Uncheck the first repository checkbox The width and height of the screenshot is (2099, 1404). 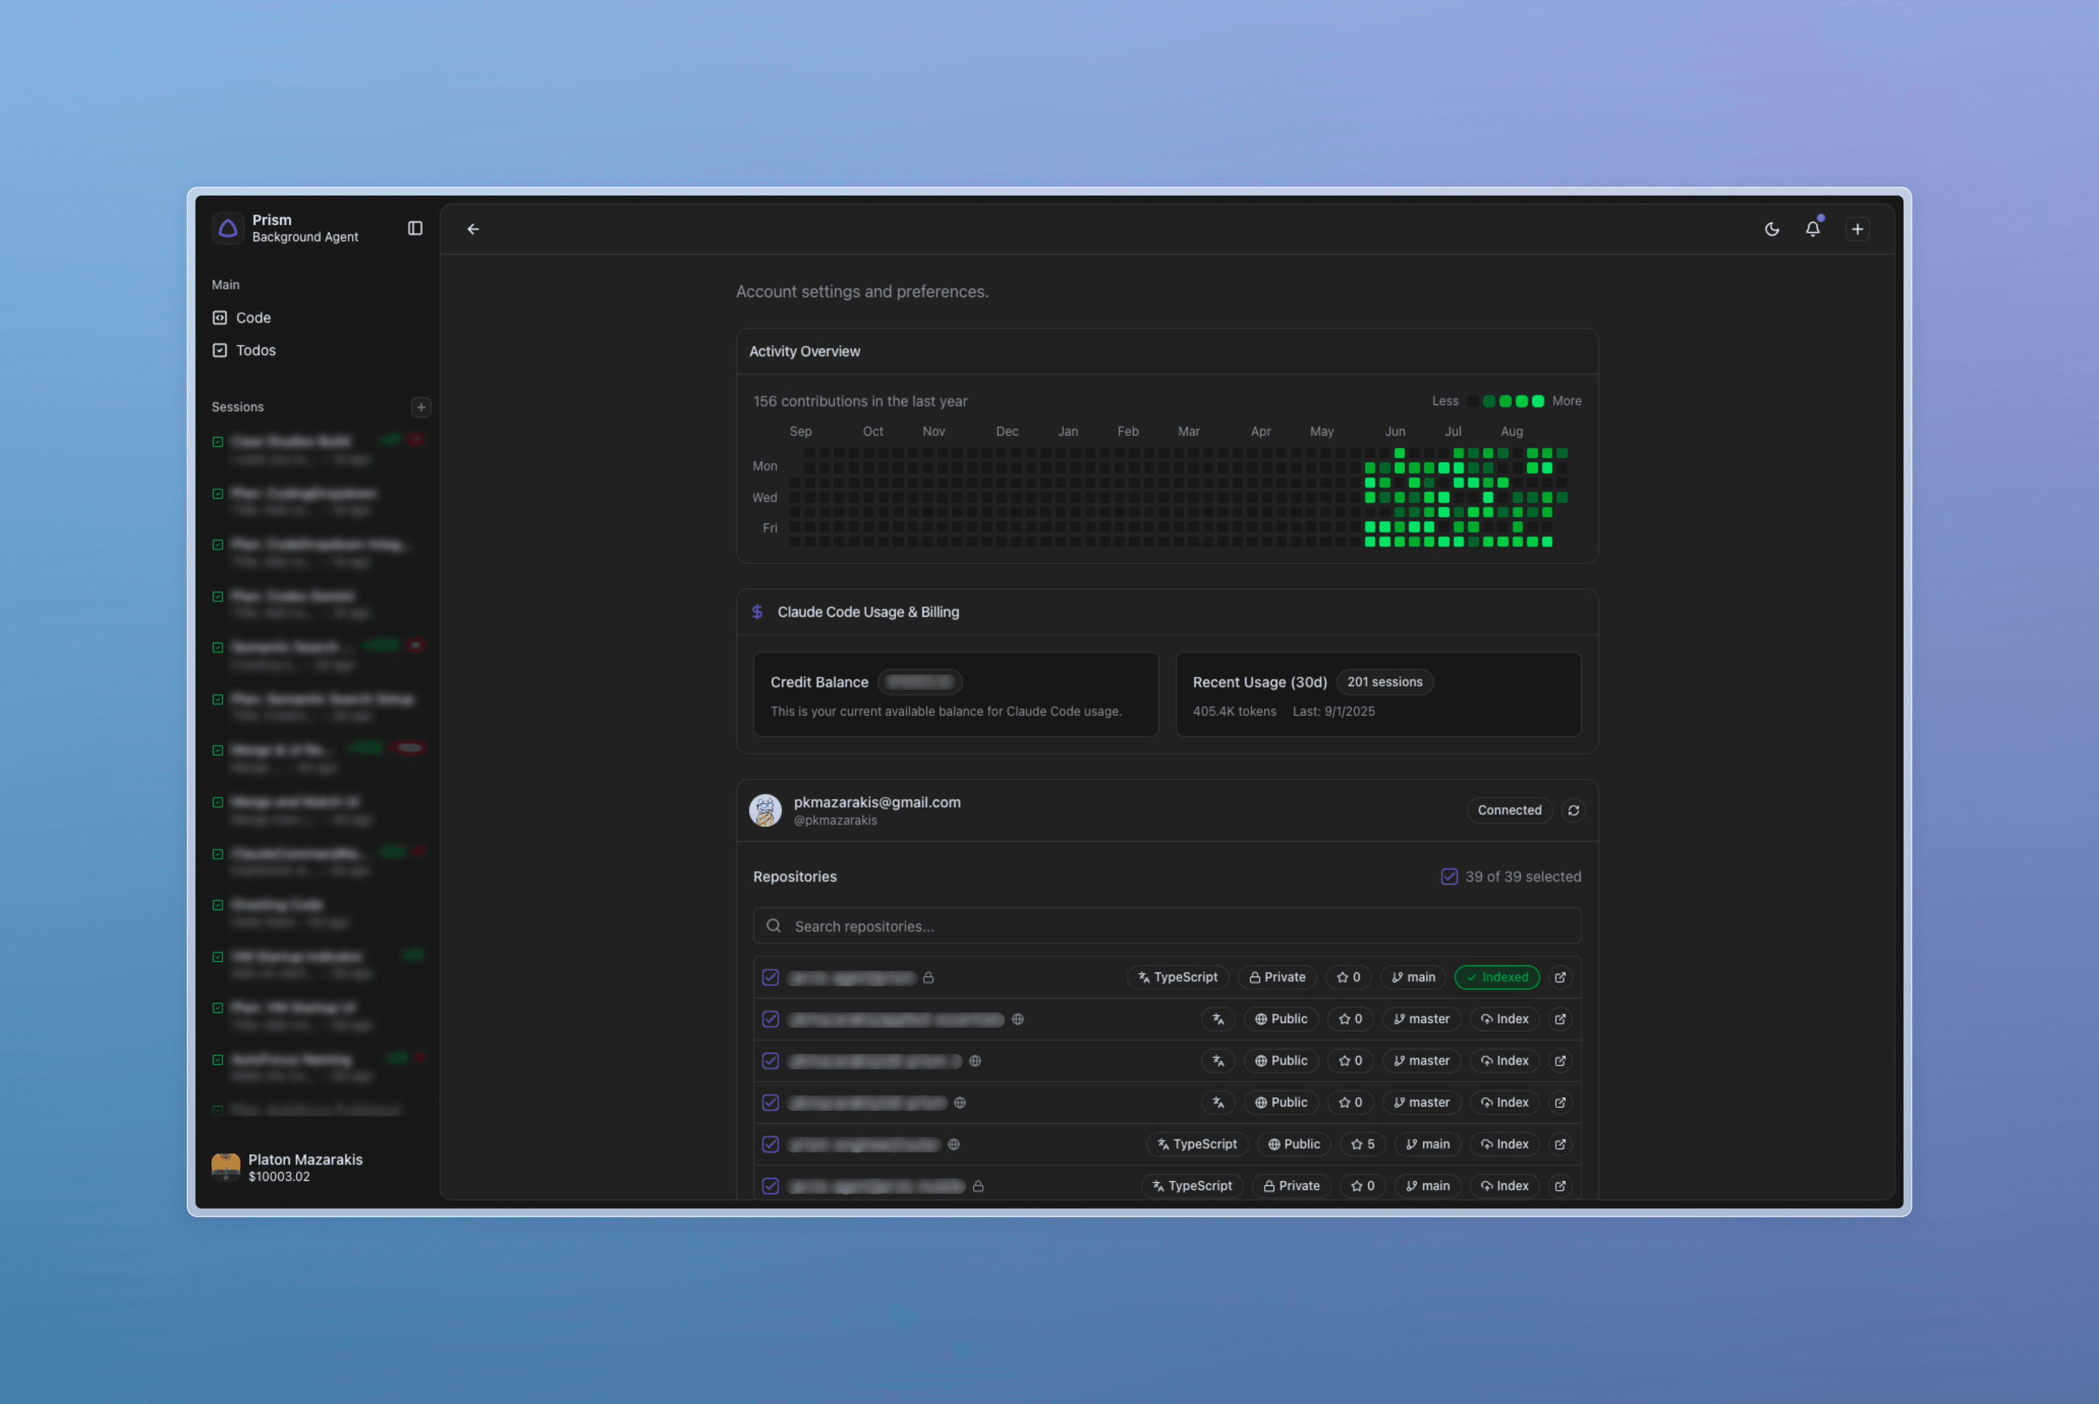pyautogui.click(x=770, y=978)
